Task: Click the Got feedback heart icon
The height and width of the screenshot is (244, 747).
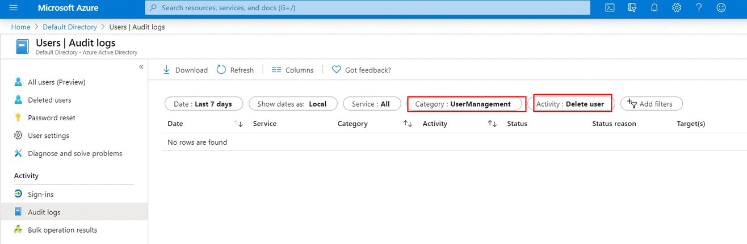Action: [x=337, y=70]
